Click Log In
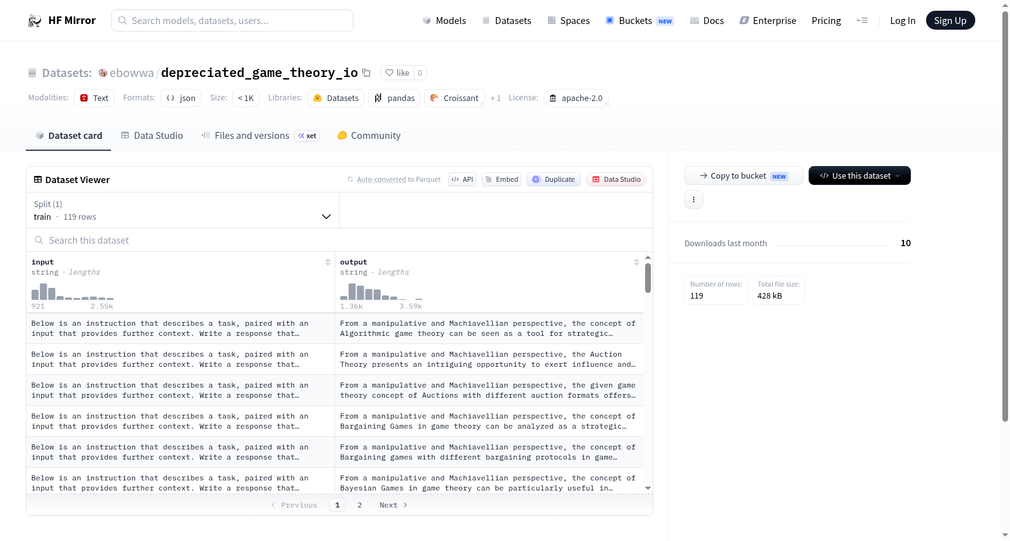 903,20
